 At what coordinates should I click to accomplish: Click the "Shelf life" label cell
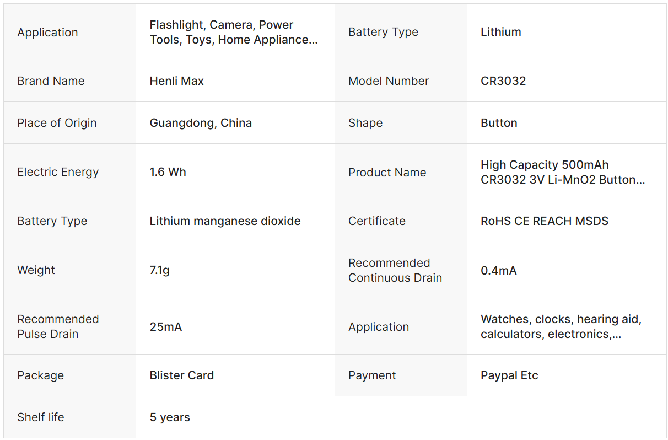40,417
